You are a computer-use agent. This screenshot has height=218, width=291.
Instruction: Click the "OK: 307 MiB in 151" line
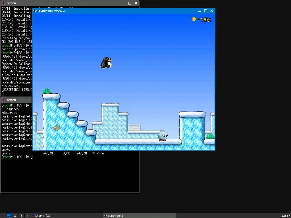point(17,42)
